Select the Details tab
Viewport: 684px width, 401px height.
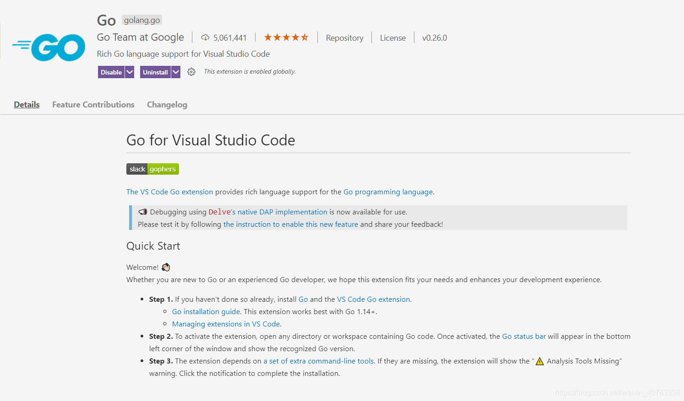tap(26, 104)
